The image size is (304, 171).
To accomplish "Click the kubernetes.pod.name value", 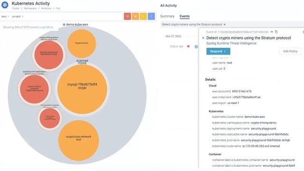I will tap(266, 140).
